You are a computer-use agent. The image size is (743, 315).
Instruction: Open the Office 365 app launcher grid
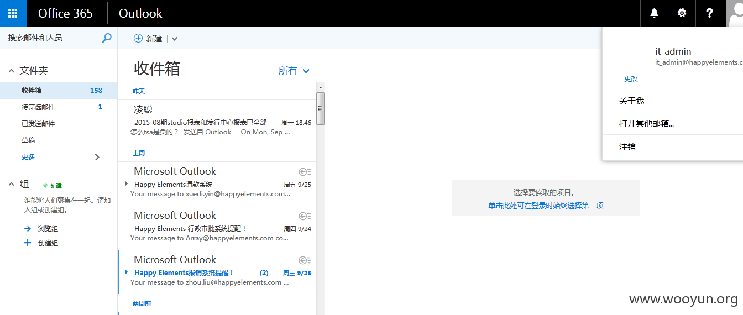(13, 13)
